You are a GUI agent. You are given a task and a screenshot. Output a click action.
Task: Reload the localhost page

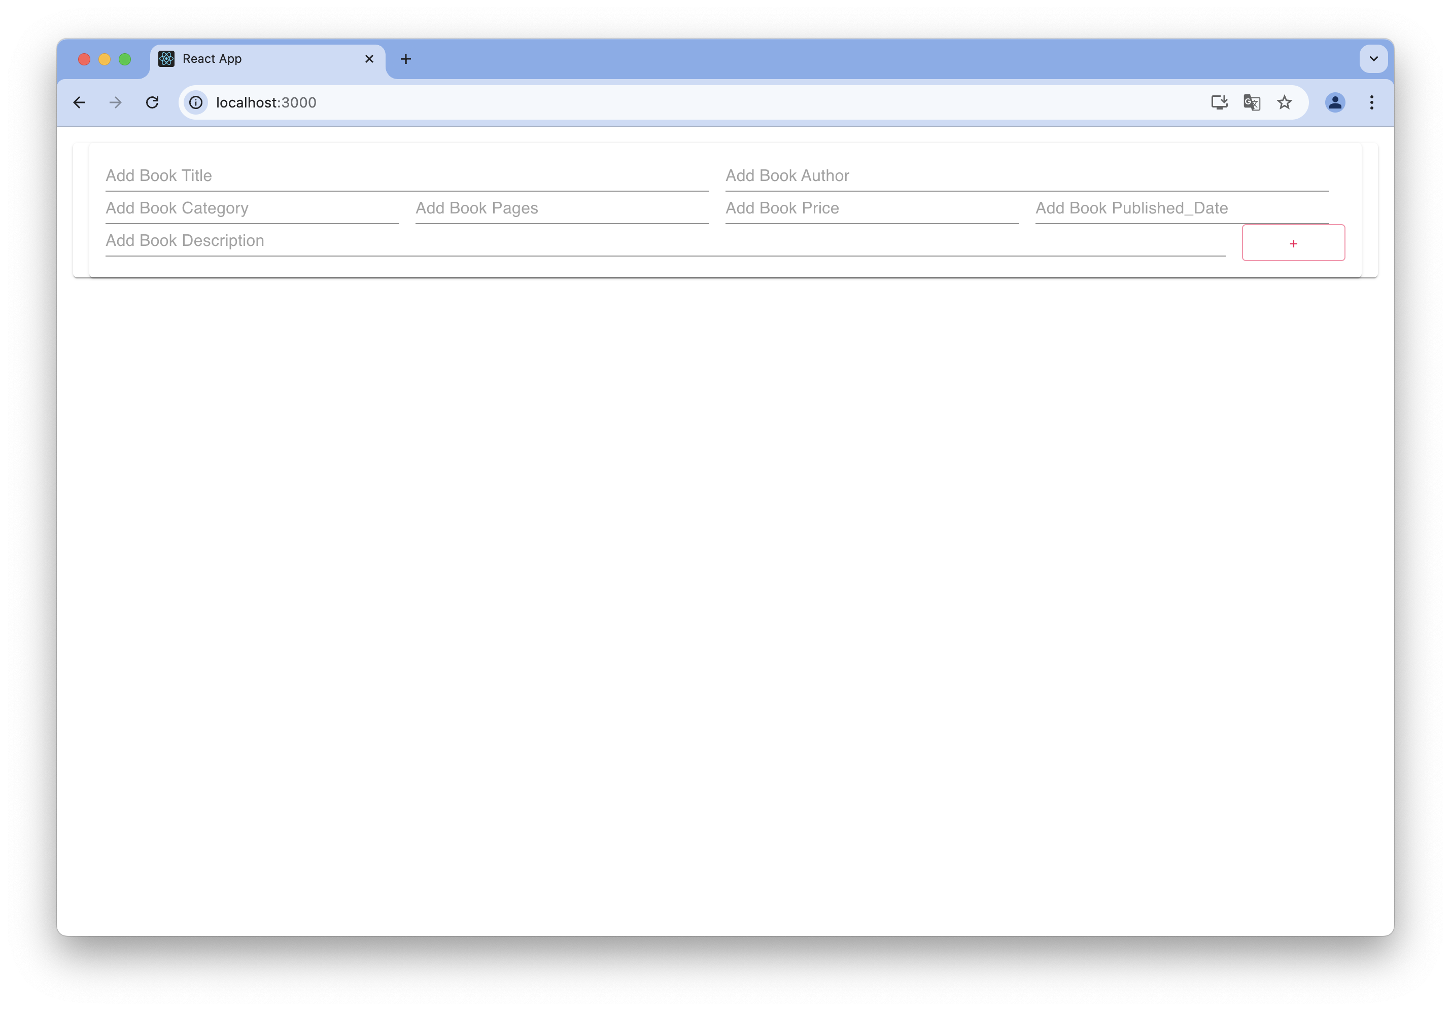point(152,102)
